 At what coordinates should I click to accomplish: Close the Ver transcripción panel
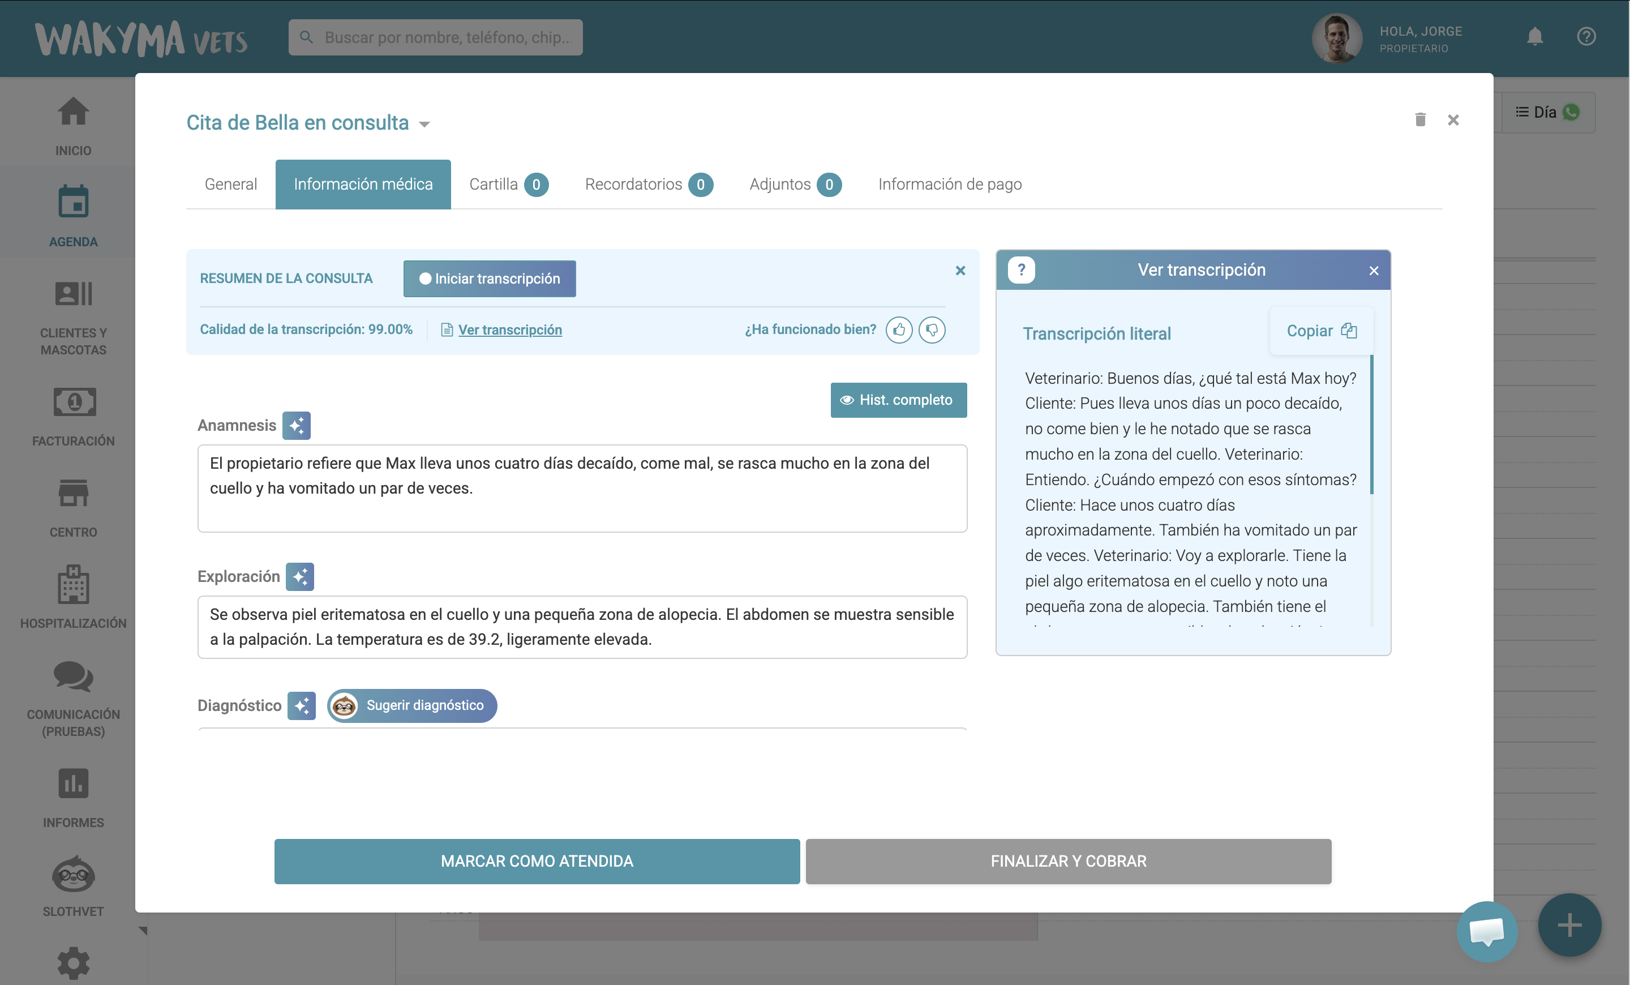tap(1374, 271)
